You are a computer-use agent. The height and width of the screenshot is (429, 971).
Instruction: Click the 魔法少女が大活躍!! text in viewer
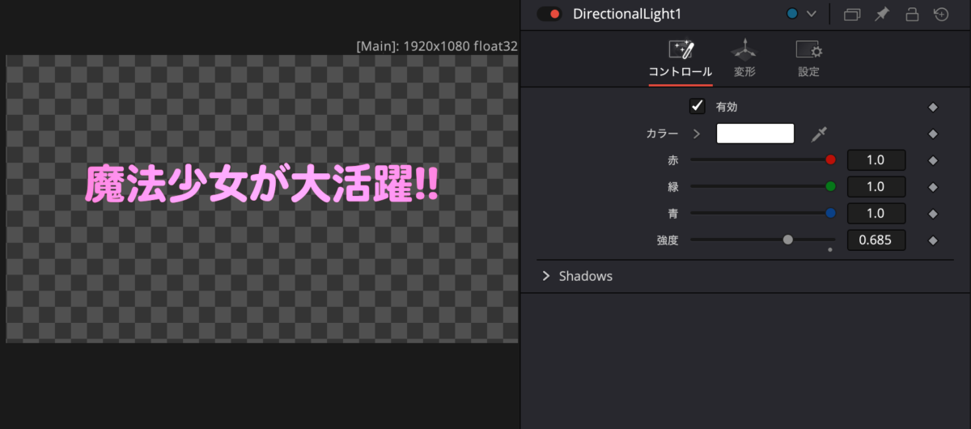coord(261,185)
